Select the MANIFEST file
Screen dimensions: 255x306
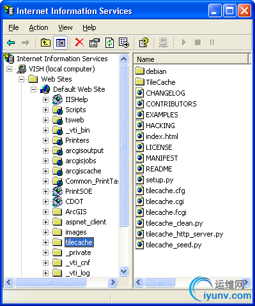162,158
